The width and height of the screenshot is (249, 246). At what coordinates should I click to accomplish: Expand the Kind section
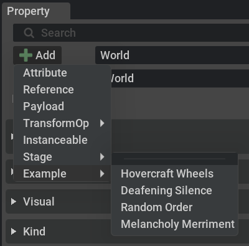[14, 231]
